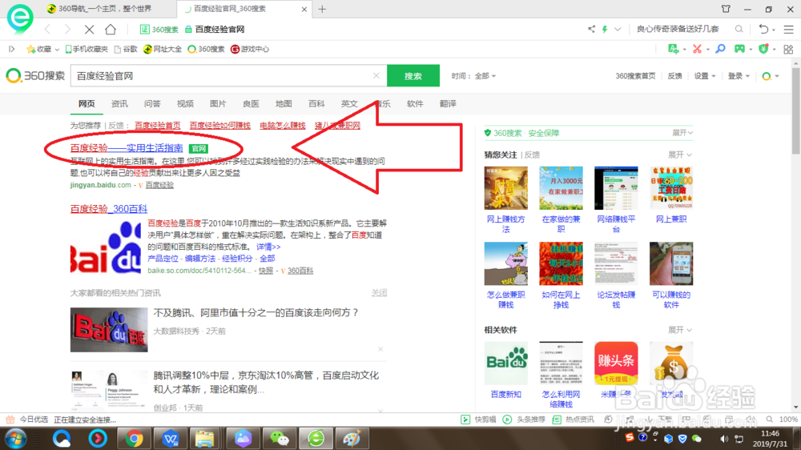Open the extensions grid icon
Viewport: 801px width, 450px height.
tap(788, 49)
